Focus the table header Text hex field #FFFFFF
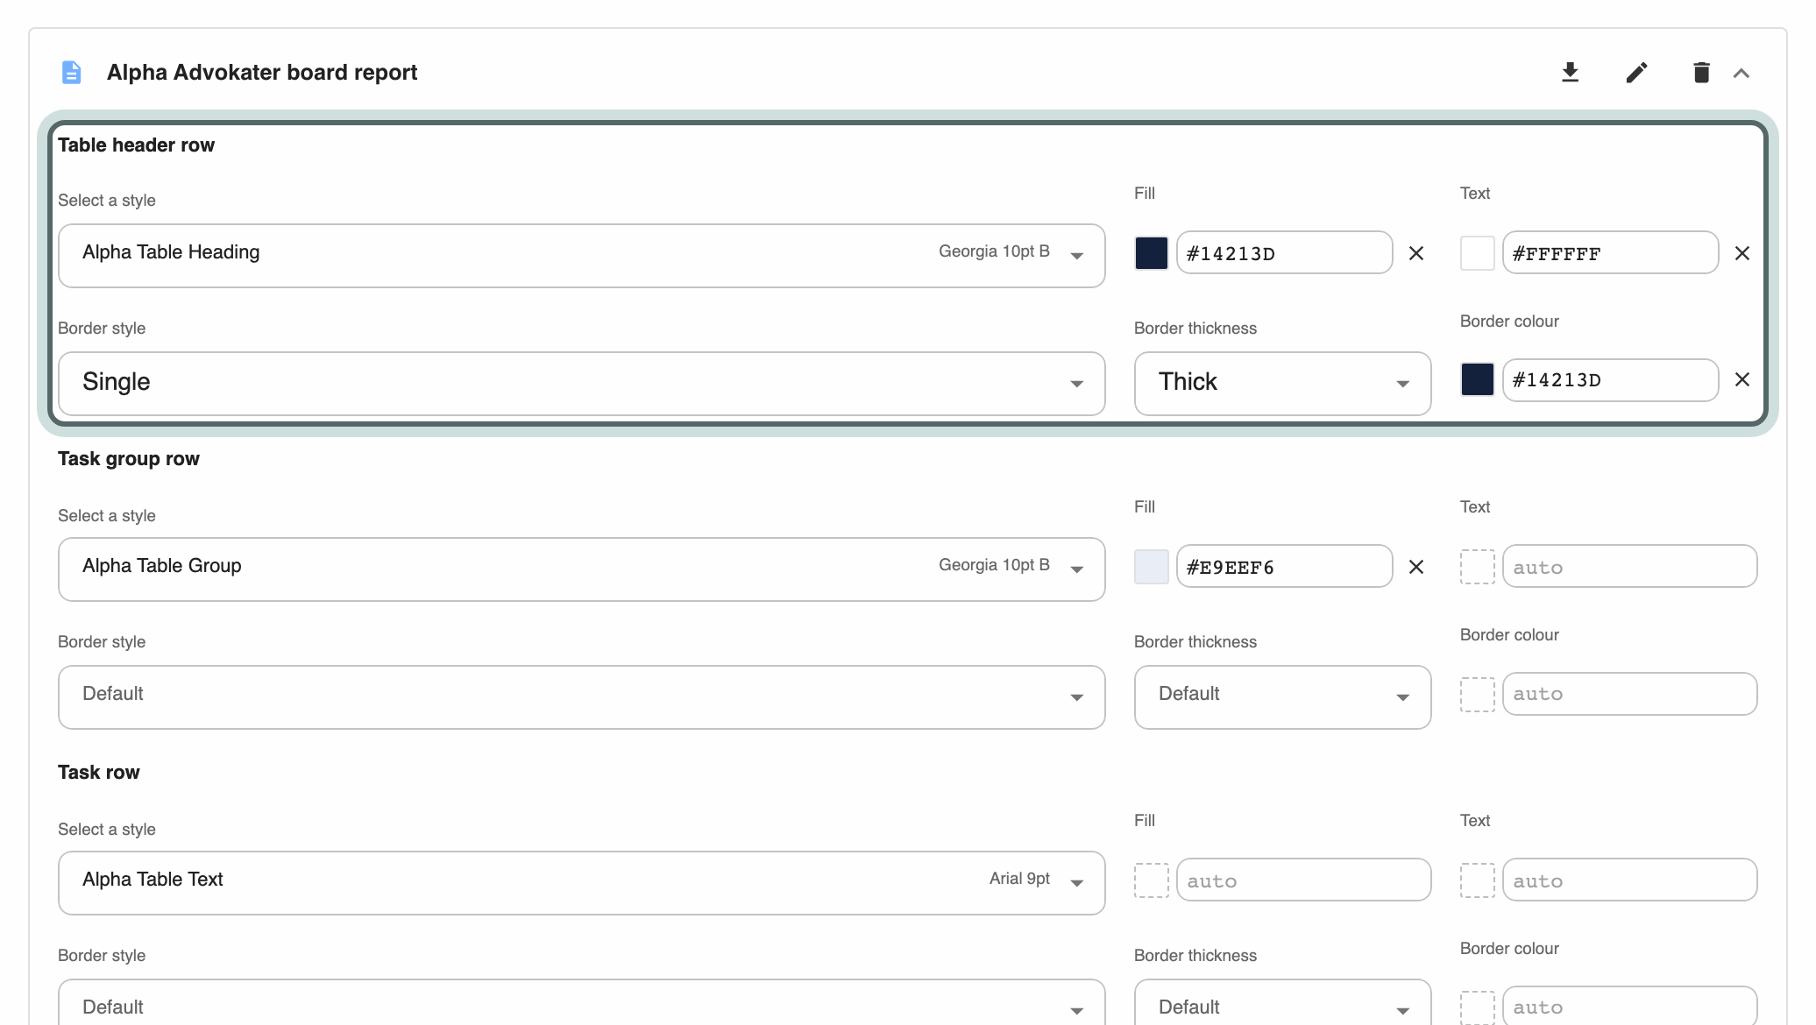1816x1025 pixels. pyautogui.click(x=1610, y=253)
